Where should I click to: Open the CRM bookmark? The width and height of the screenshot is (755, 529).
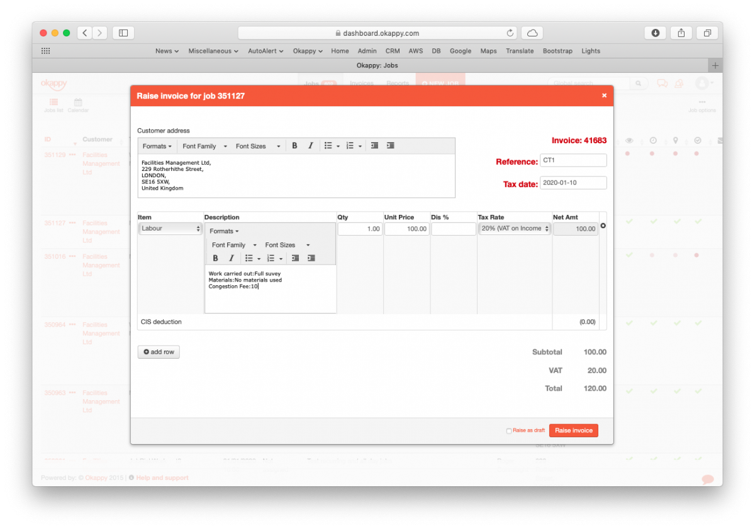point(393,51)
